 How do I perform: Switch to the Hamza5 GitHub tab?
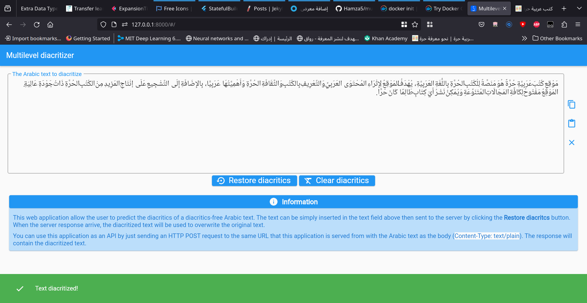(354, 9)
